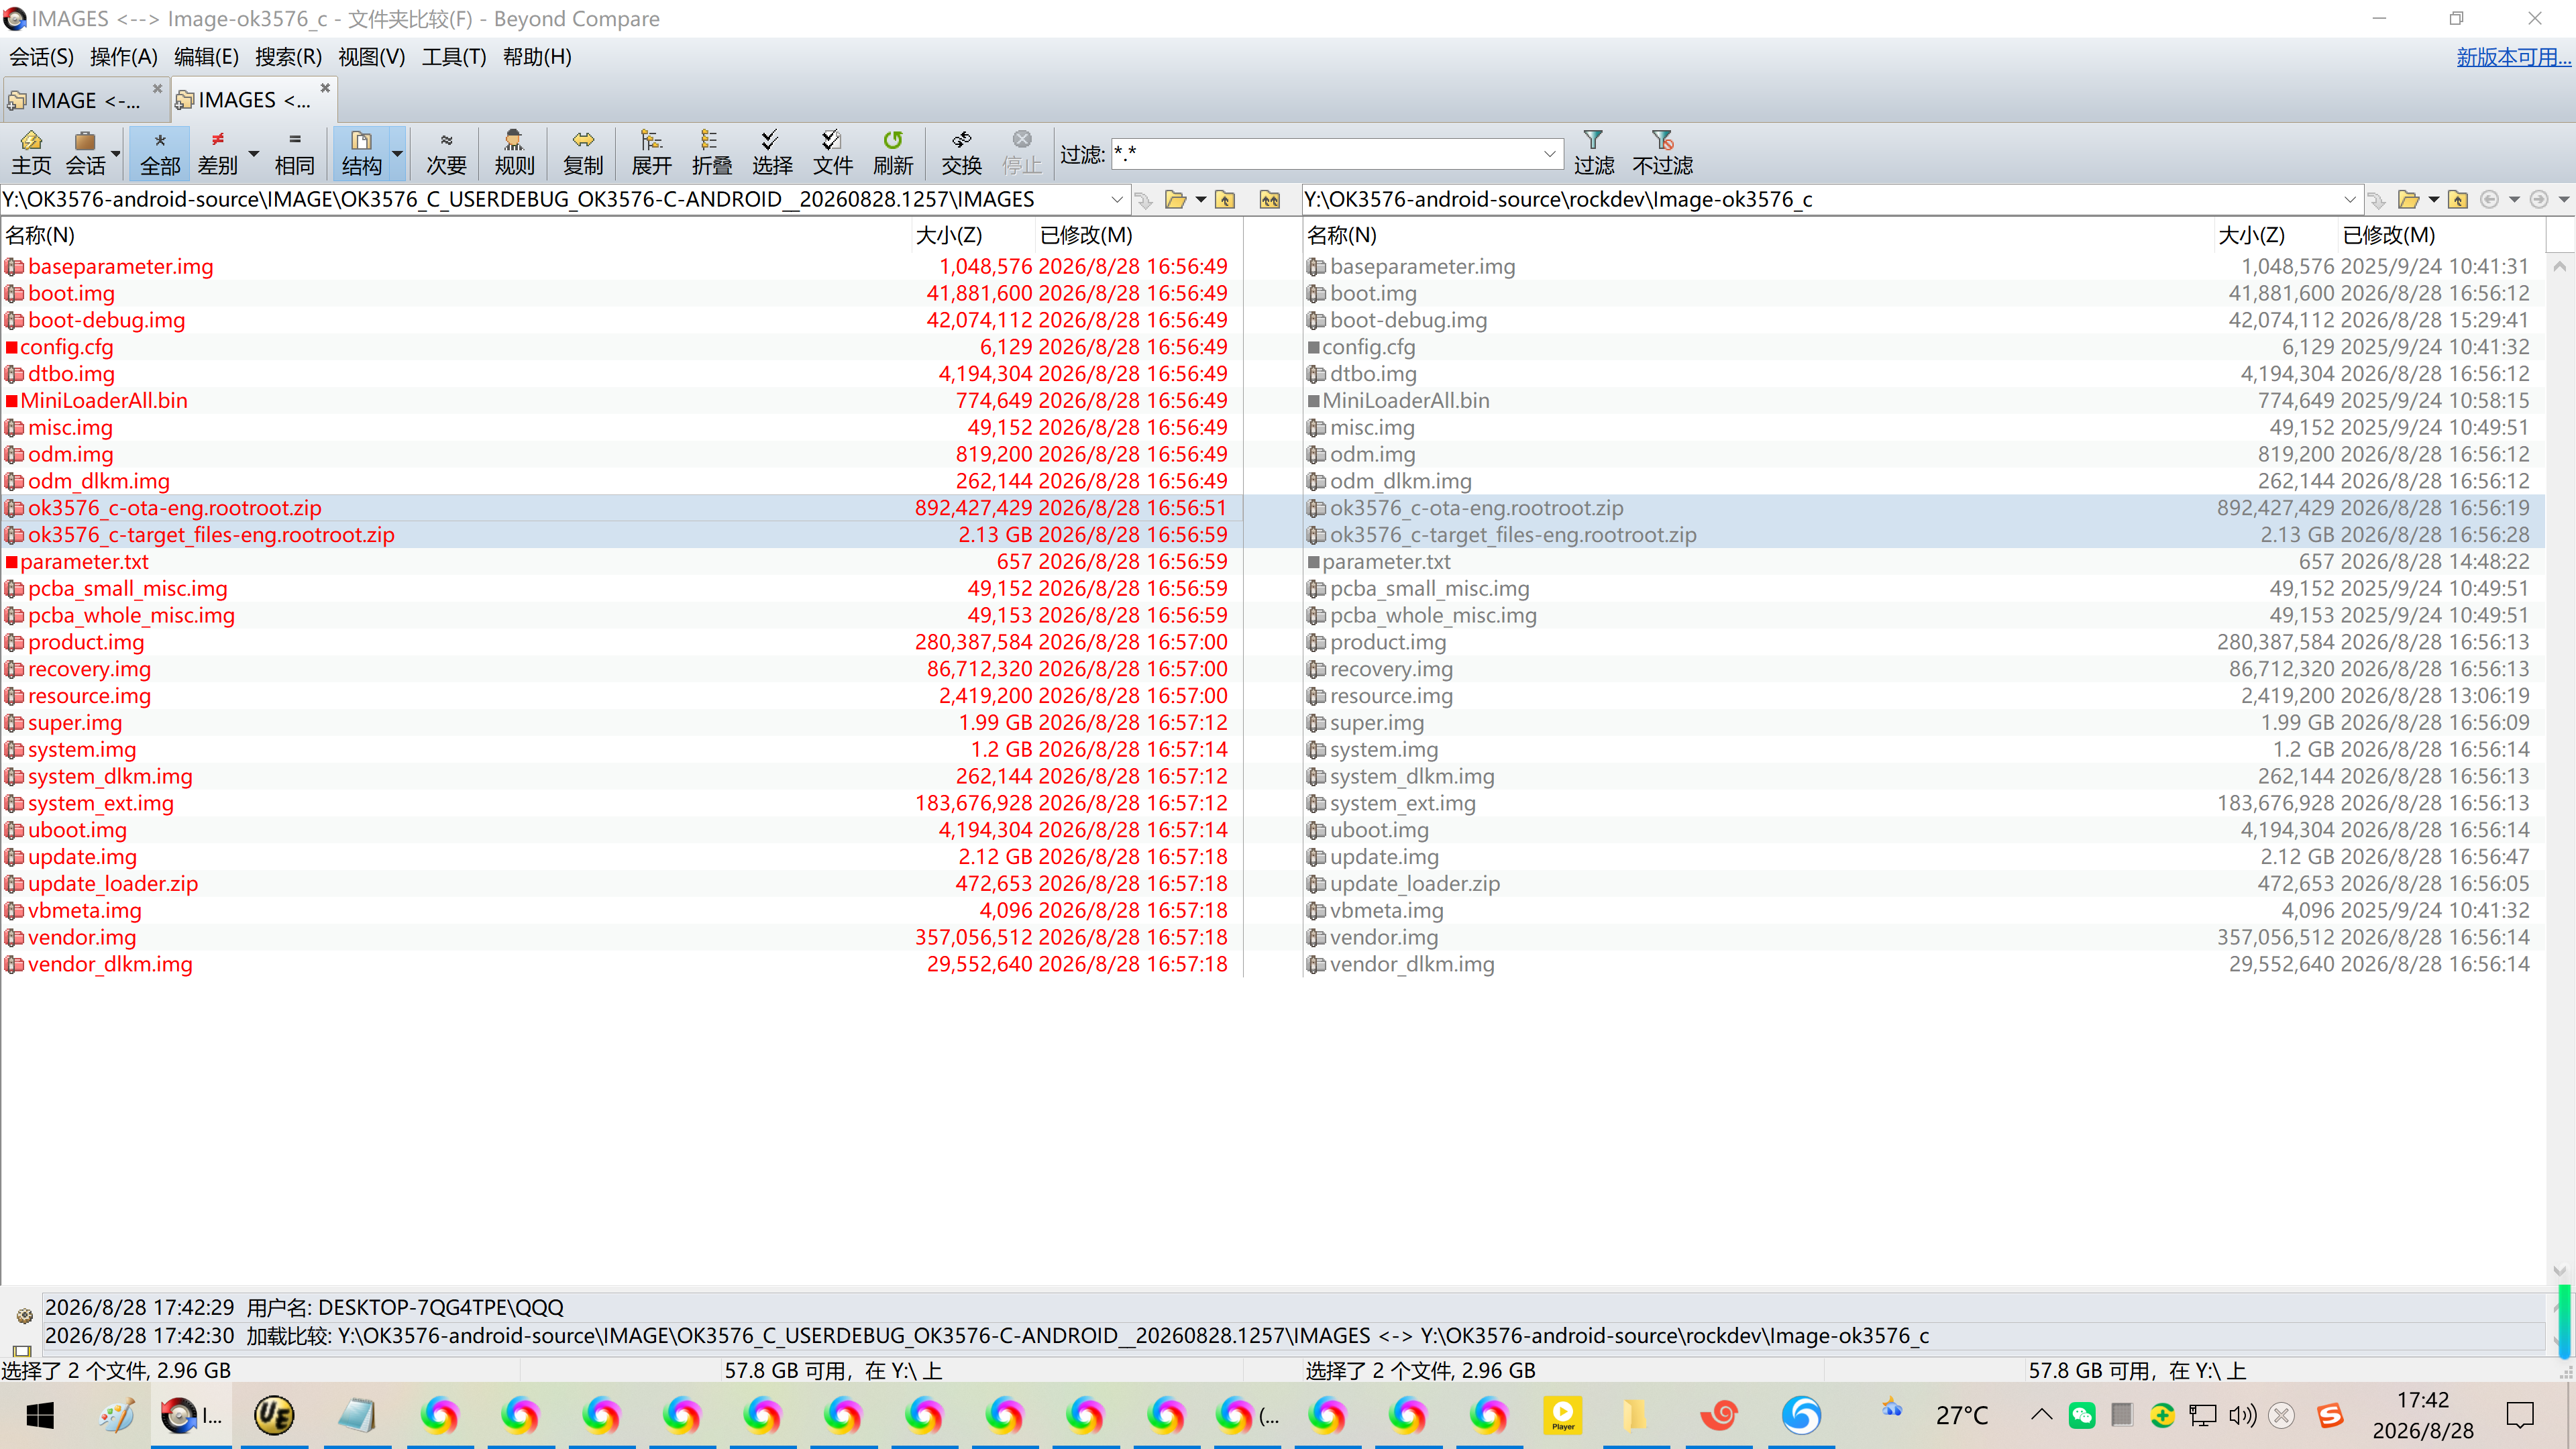This screenshot has width=2576, height=1449.
Task: Go up one level on the right pane
Action: click(x=2458, y=200)
